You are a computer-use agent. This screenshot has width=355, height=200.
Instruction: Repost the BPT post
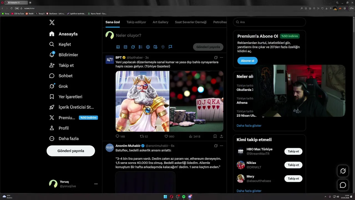pos(144,136)
